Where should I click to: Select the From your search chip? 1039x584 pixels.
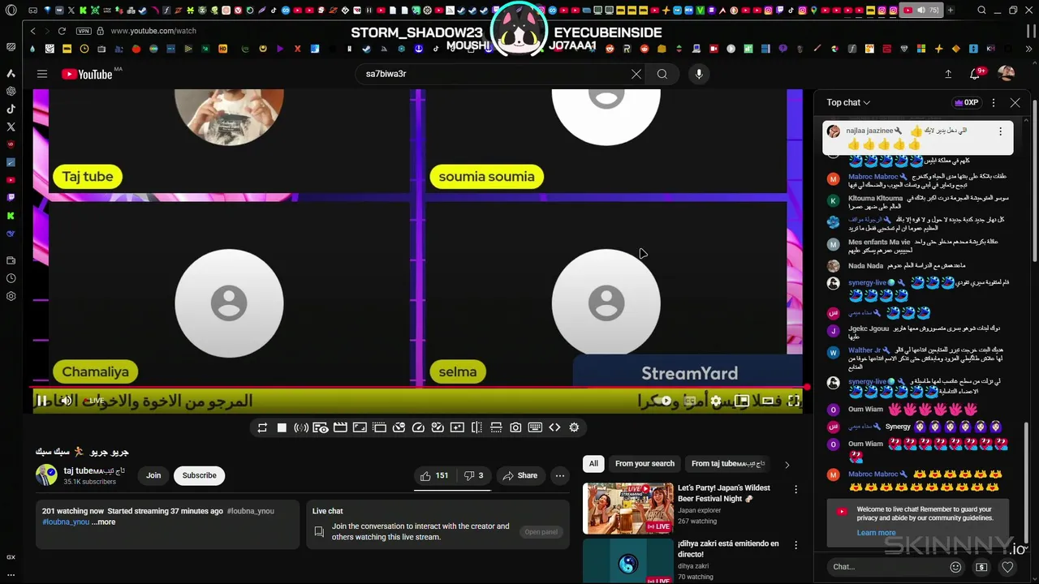point(645,464)
